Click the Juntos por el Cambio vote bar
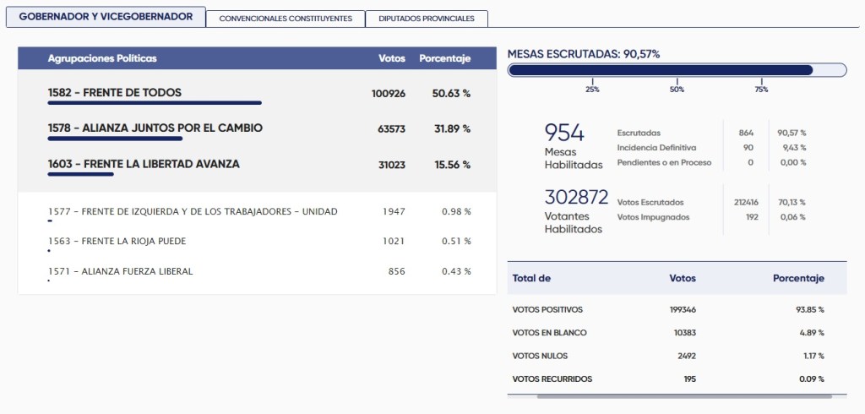 pyautogui.click(x=115, y=139)
